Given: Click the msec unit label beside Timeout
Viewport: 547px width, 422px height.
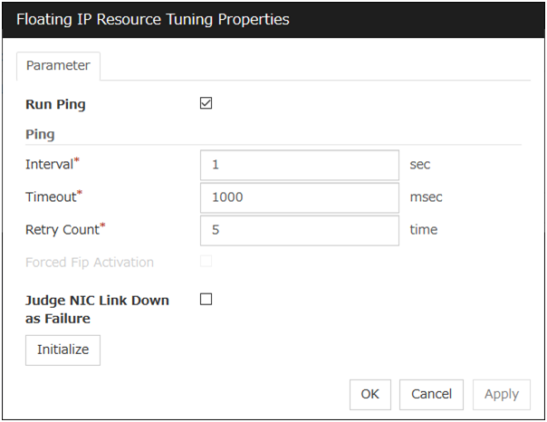Looking at the screenshot, I should tap(426, 197).
